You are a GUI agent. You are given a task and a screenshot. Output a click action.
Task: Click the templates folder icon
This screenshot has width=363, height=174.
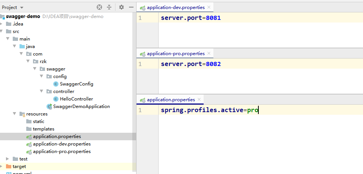29,129
